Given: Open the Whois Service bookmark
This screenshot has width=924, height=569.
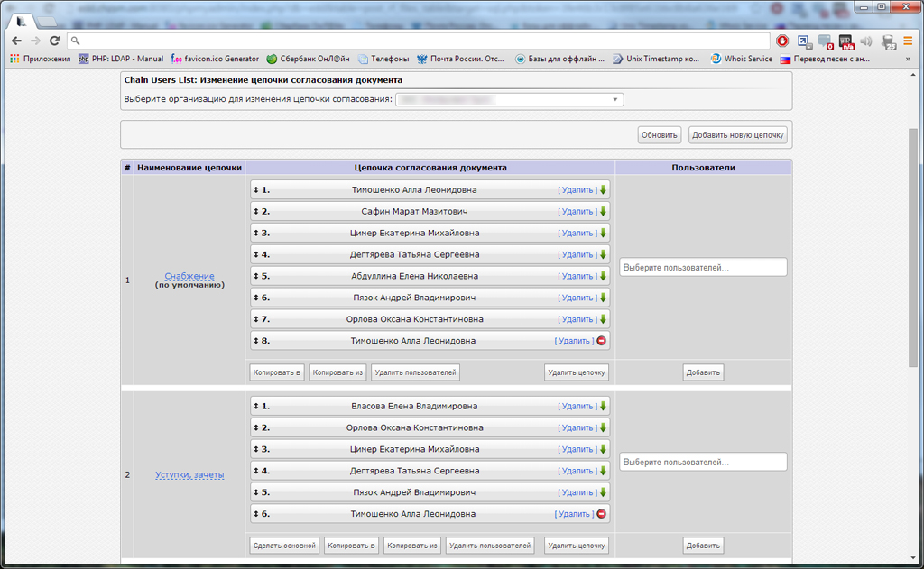Looking at the screenshot, I should [x=741, y=60].
